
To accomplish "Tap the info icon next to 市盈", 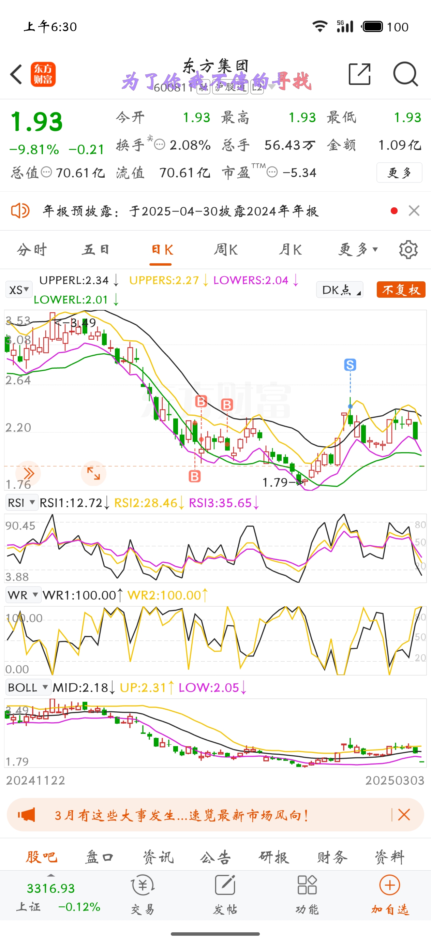I will tap(272, 172).
